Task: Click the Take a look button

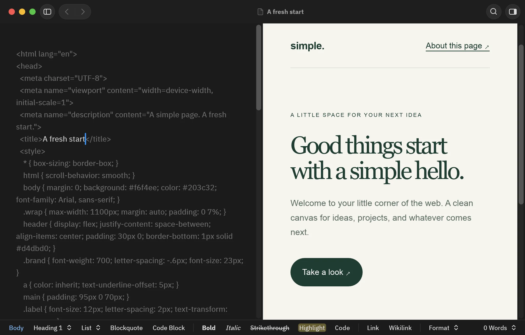Action: (326, 272)
